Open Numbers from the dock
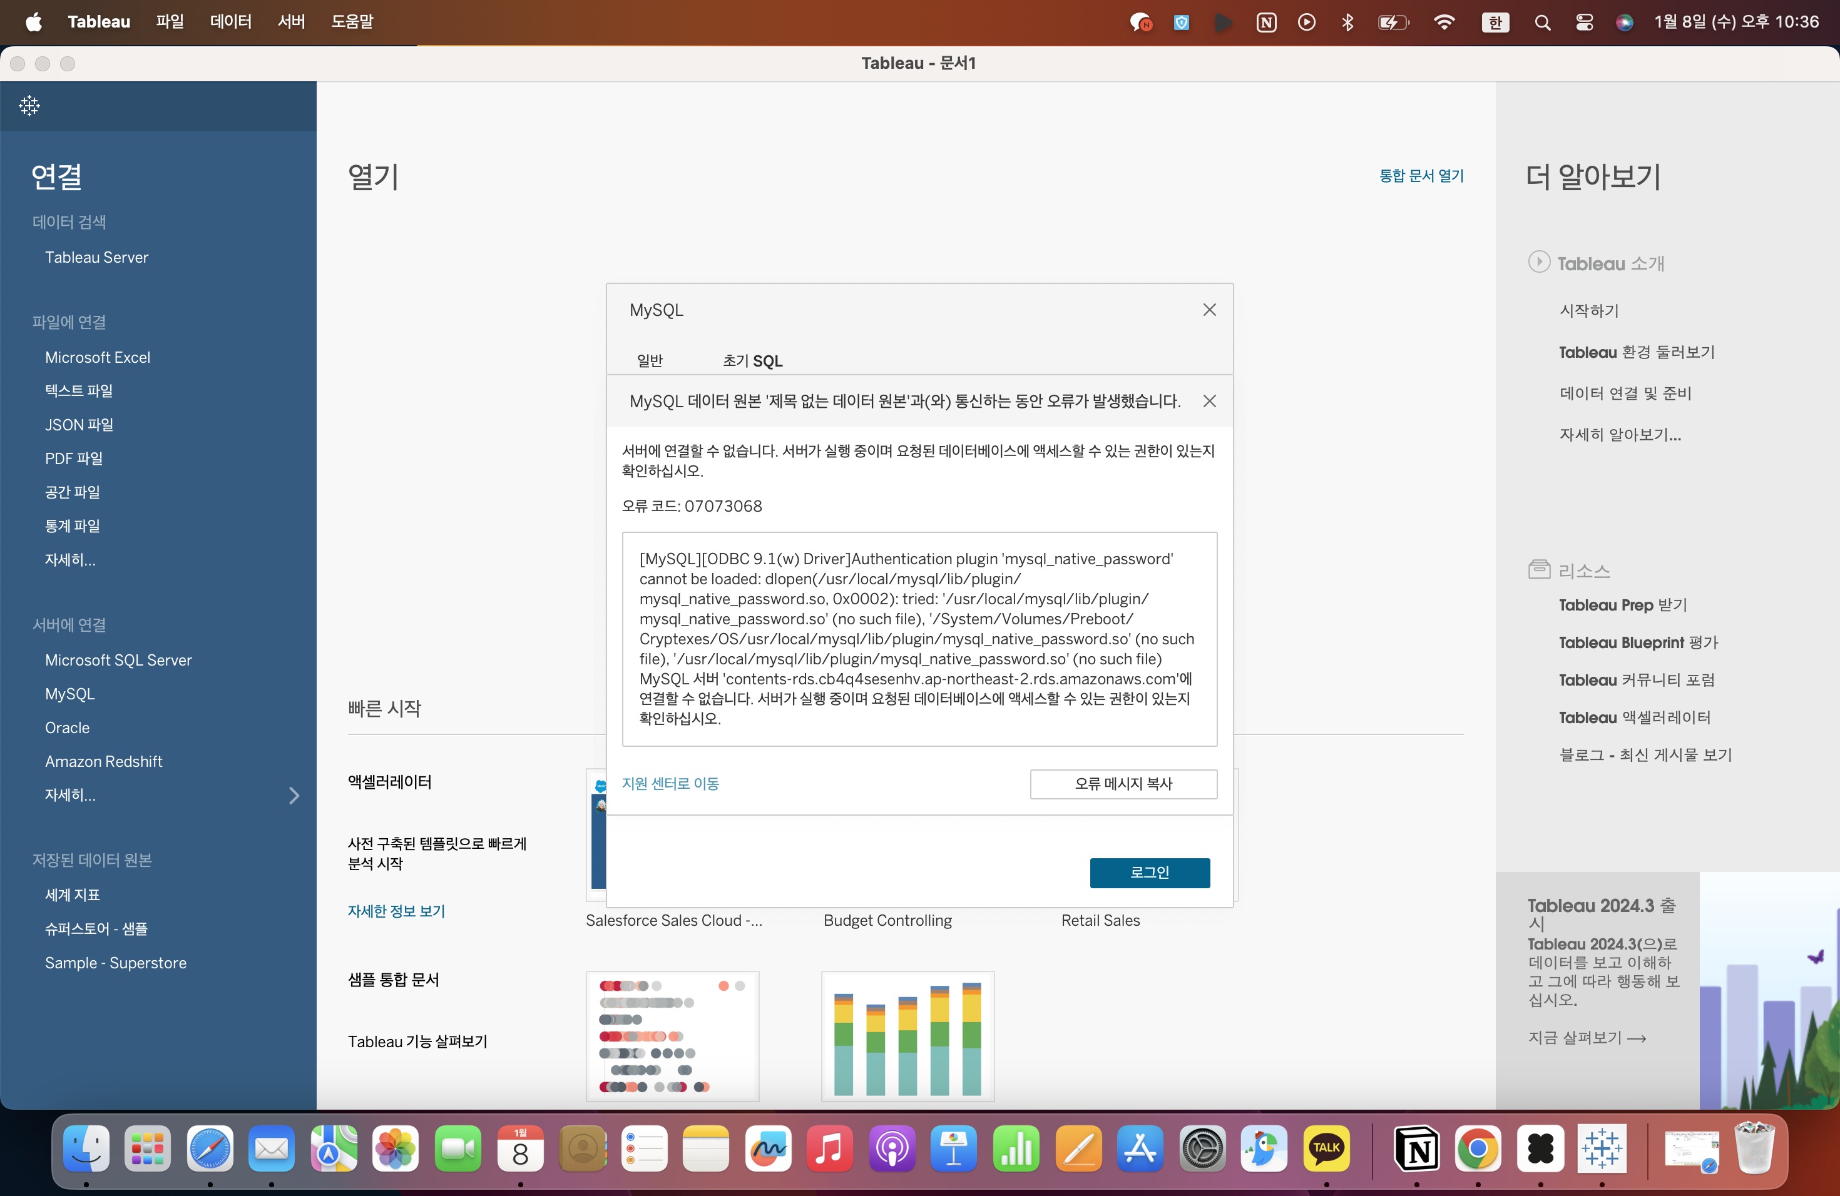 click(1016, 1148)
